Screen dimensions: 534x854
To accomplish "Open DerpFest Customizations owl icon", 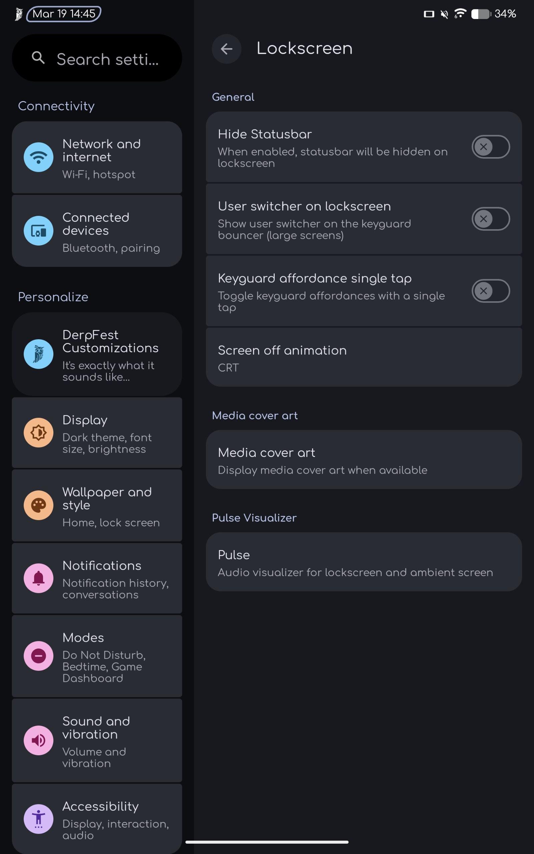I will pyautogui.click(x=38, y=354).
